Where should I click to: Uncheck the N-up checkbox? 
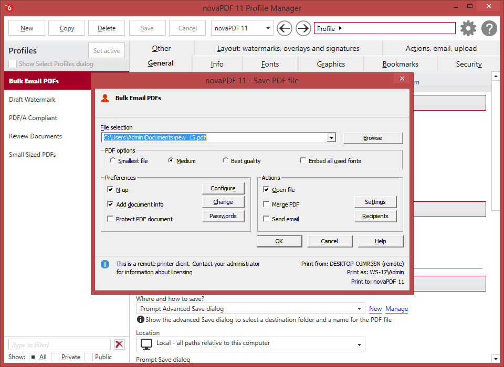(x=110, y=189)
